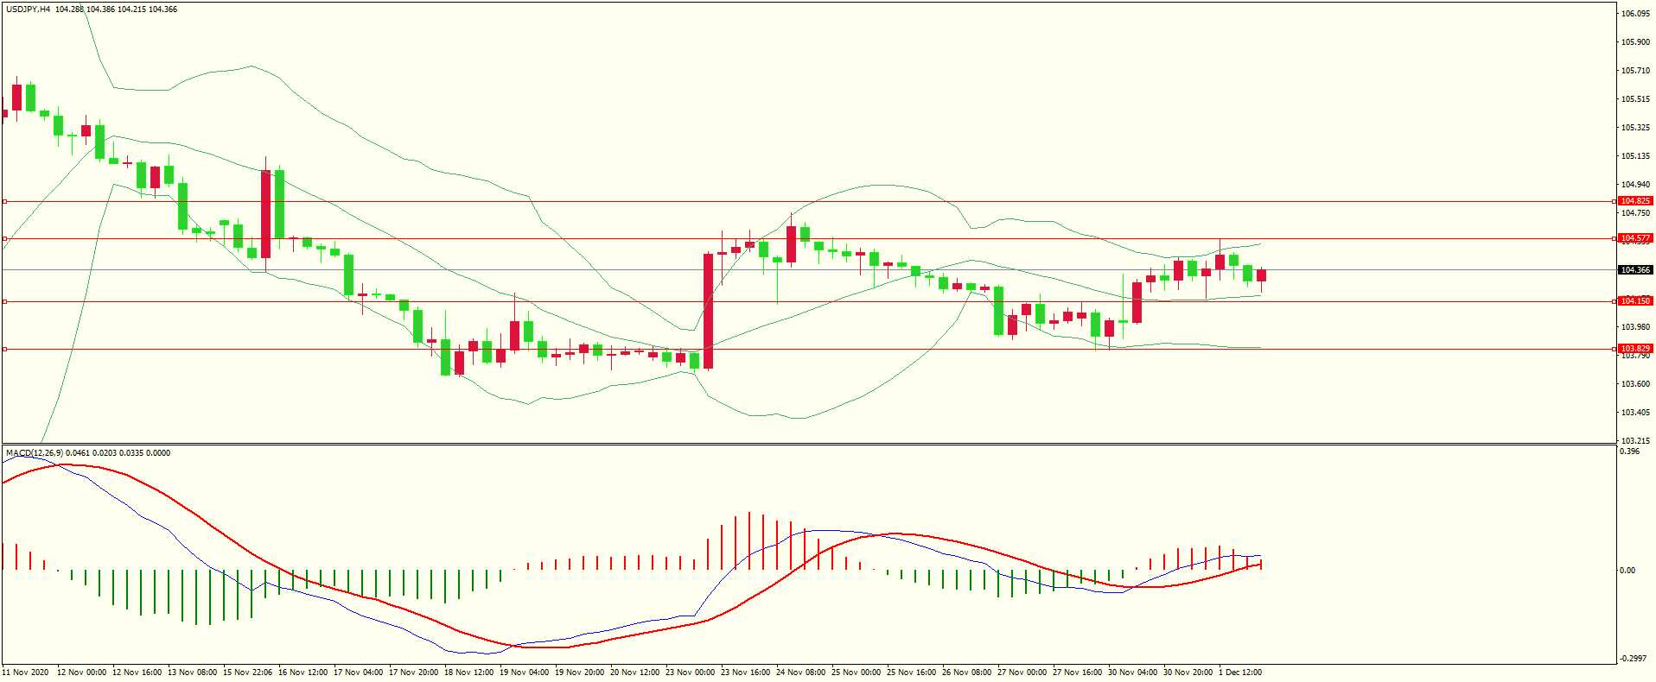This screenshot has width=1656, height=682.
Task: Click the 16 Nov 12:00 time label
Action: tap(303, 673)
